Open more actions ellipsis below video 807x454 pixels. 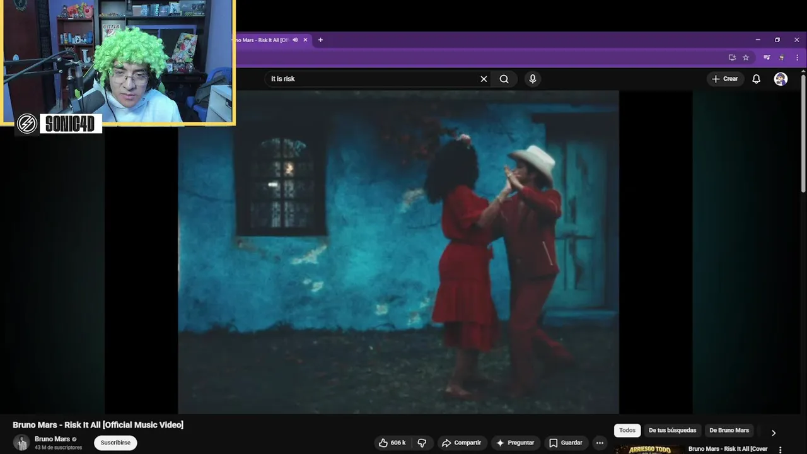click(x=600, y=443)
